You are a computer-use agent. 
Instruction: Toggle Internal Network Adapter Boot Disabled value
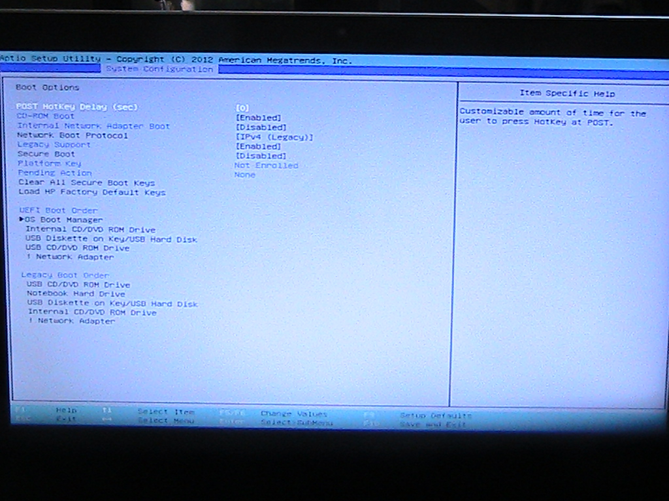[x=260, y=127]
